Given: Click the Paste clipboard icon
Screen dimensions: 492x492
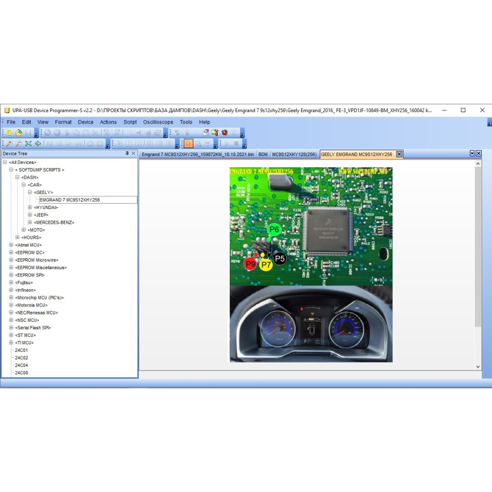Looking at the screenshot, I should click(86, 133).
